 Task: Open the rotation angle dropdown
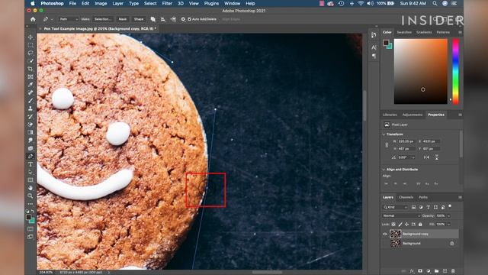pos(413,157)
